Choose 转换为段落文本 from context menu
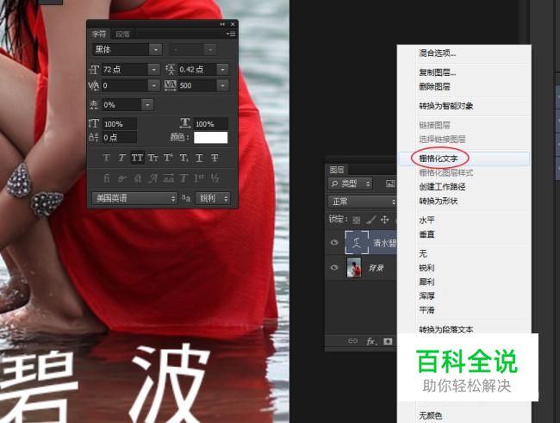The image size is (560, 423). point(464,329)
